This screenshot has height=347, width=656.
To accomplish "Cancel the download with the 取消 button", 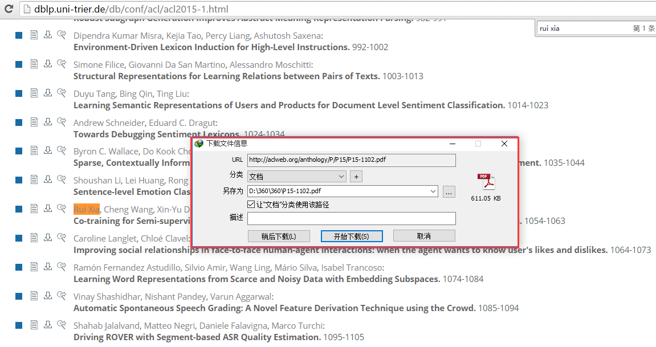I will 424,236.
